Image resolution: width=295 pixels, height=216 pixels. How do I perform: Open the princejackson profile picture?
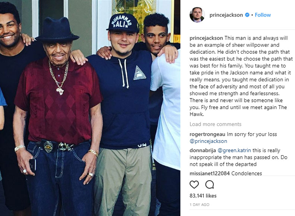(197, 15)
